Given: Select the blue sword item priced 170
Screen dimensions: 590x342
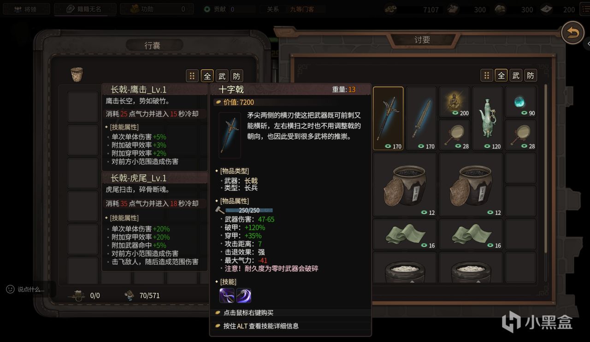Looking at the screenshot, I should (421, 118).
